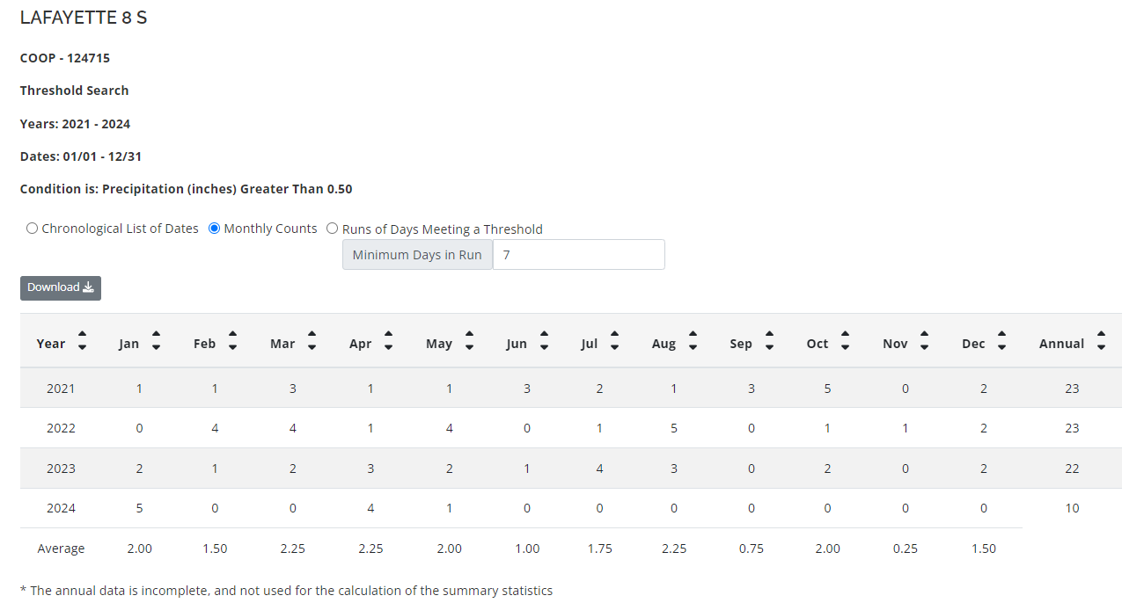Open the 2022 February count link

tap(215, 428)
